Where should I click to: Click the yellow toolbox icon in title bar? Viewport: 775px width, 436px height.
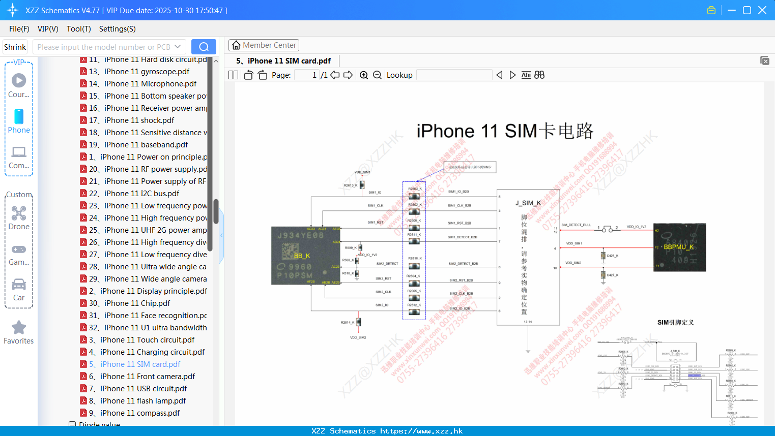(x=711, y=10)
